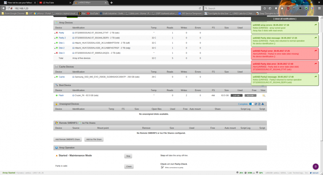323x175 pixels.
Task: Reload the page with the refresh icon
Action: pos(200,8)
